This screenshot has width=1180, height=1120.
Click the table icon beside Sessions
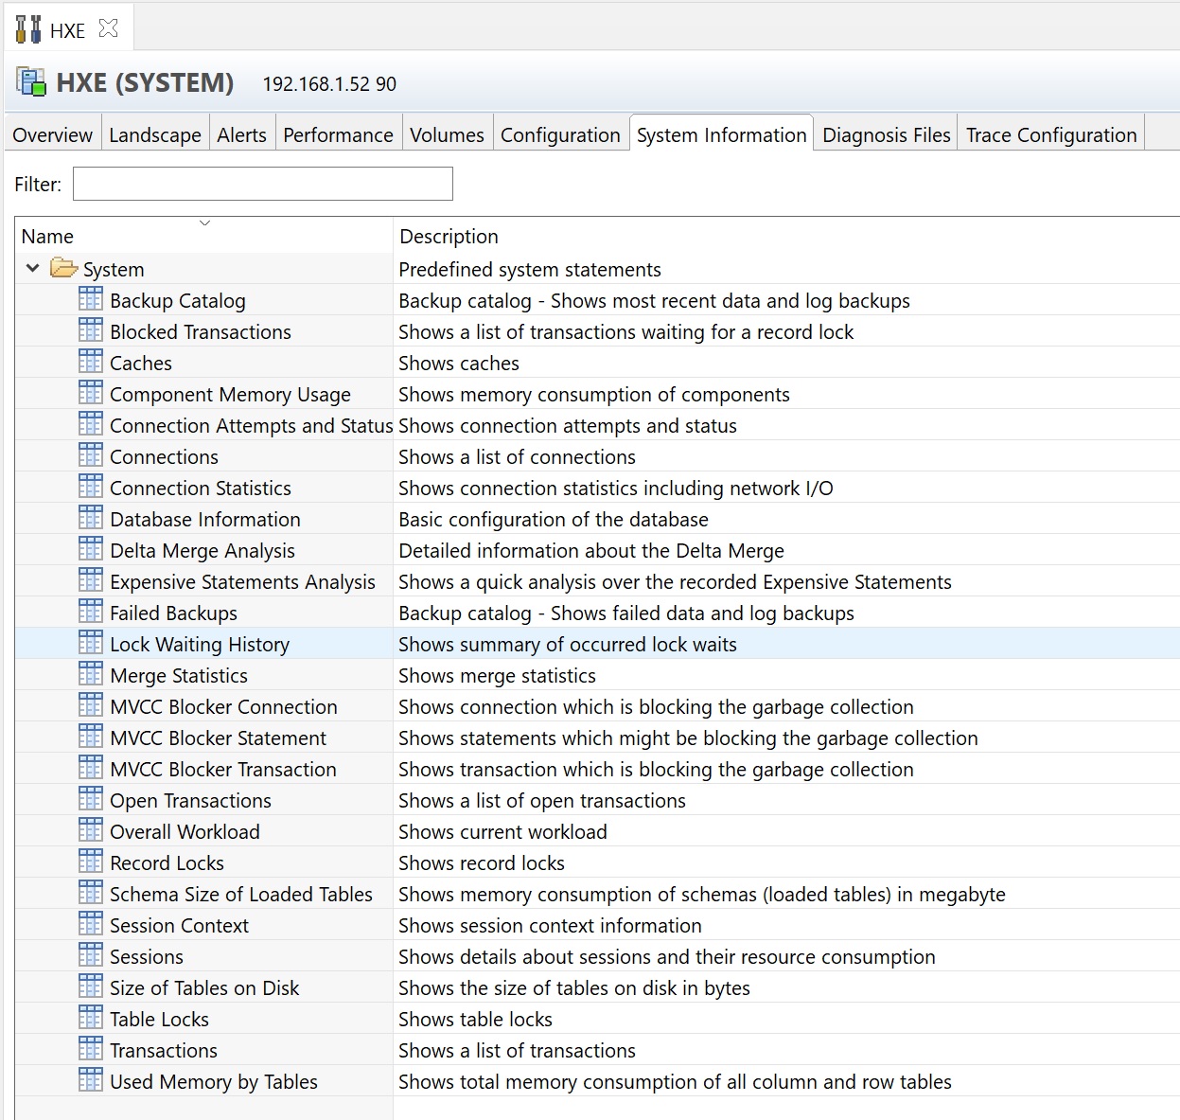coord(91,956)
